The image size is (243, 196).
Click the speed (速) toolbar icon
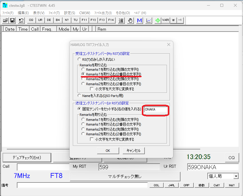(121, 20)
